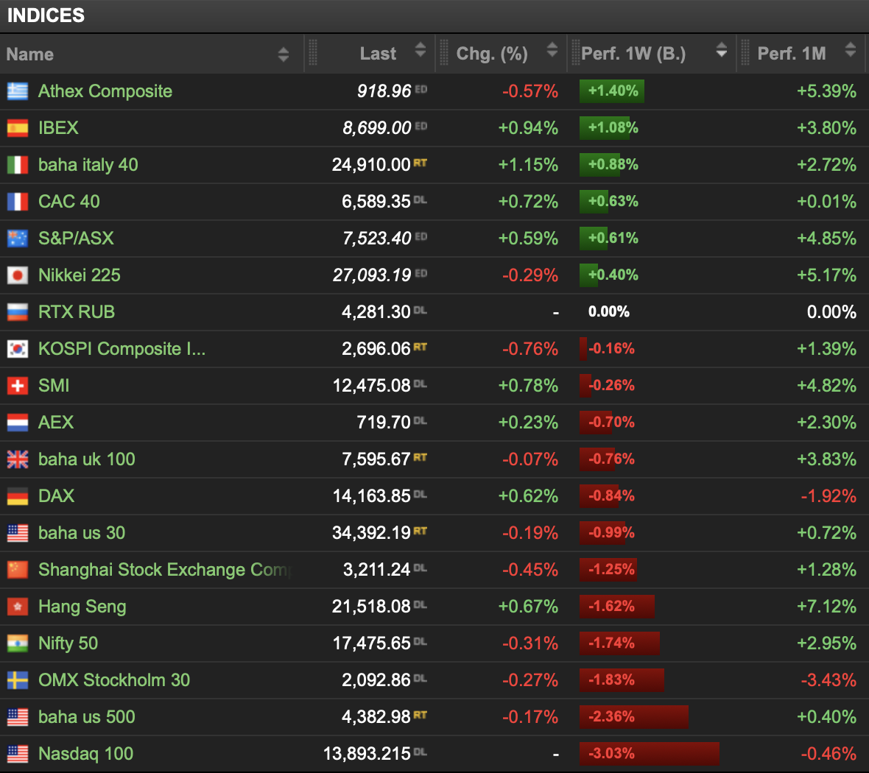Viewport: 869px width, 773px height.
Task: Click last price 13,893.215
Action: click(x=366, y=754)
